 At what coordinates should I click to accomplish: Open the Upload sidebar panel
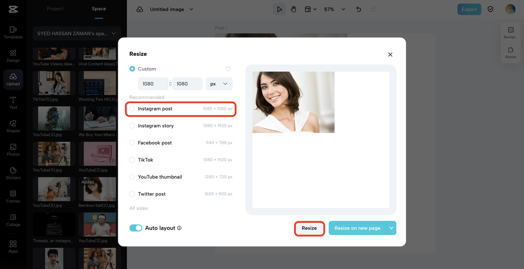pos(13,79)
